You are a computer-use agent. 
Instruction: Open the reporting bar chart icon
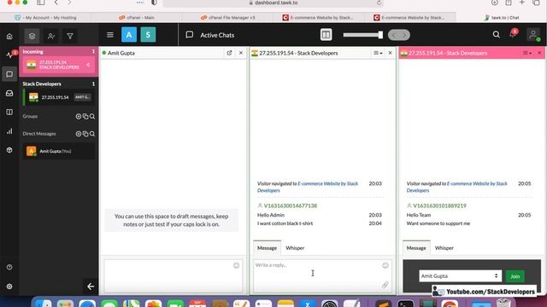point(9,131)
